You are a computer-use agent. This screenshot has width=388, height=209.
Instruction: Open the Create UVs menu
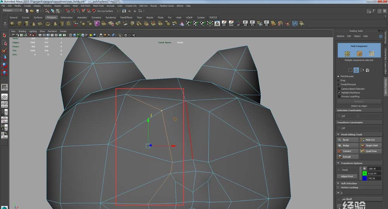point(131,6)
